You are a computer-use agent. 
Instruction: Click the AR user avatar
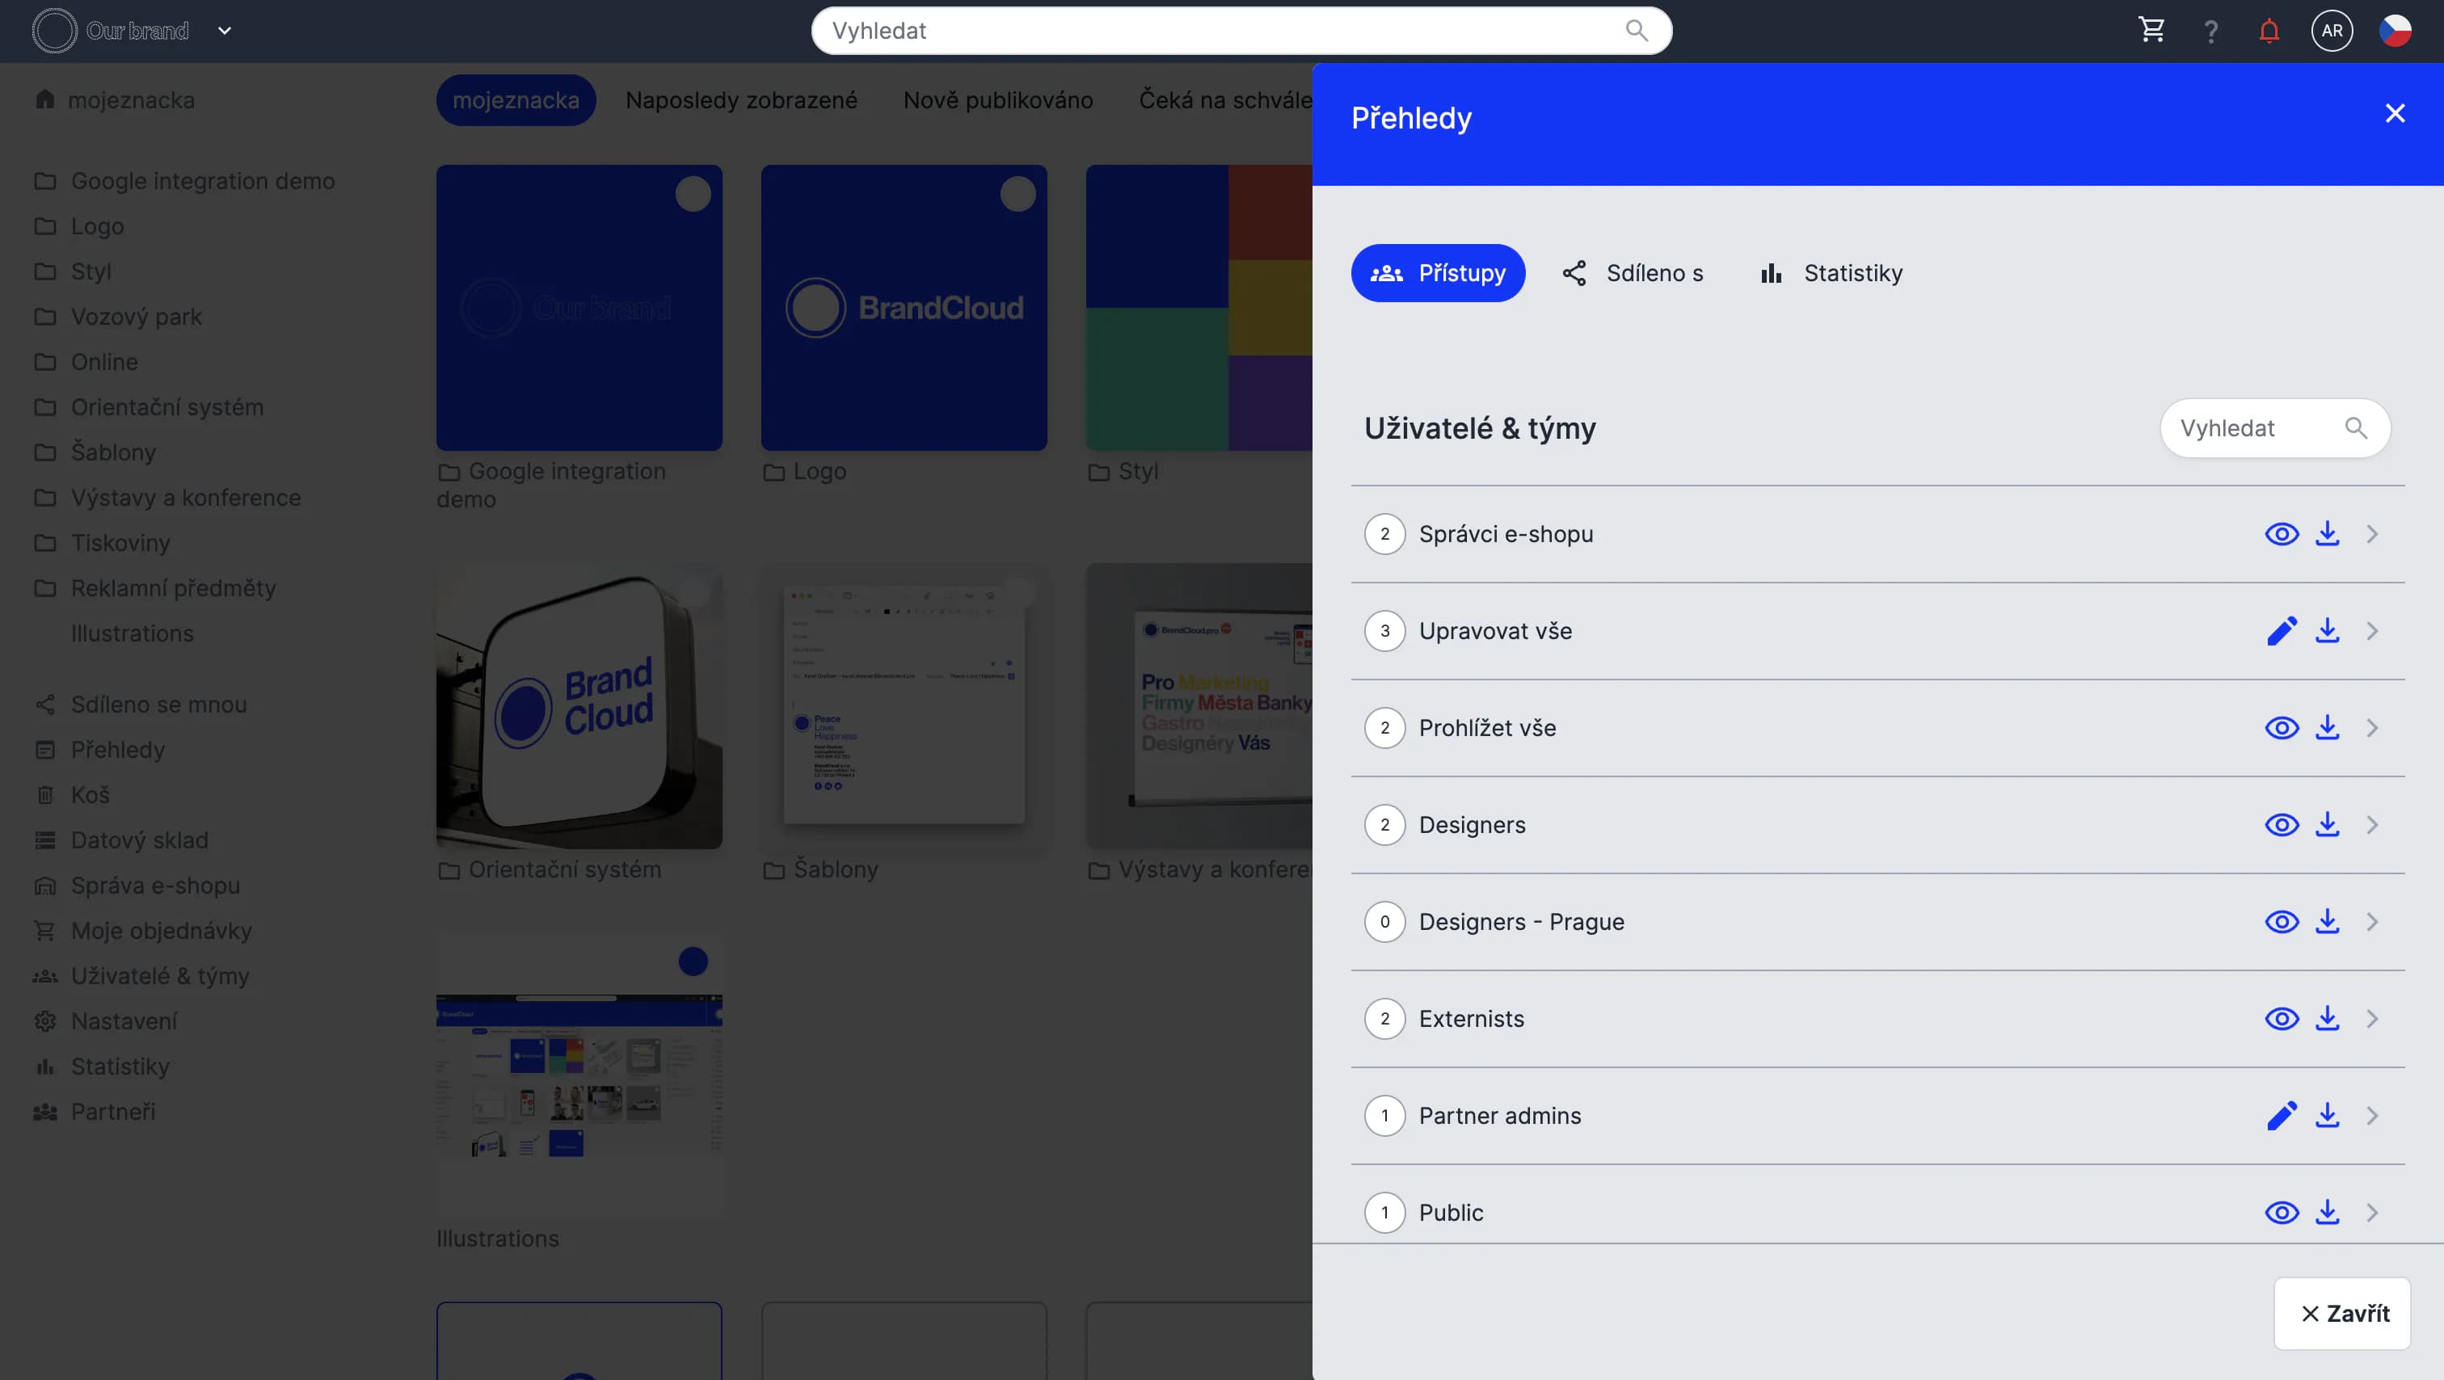pyautogui.click(x=2331, y=31)
